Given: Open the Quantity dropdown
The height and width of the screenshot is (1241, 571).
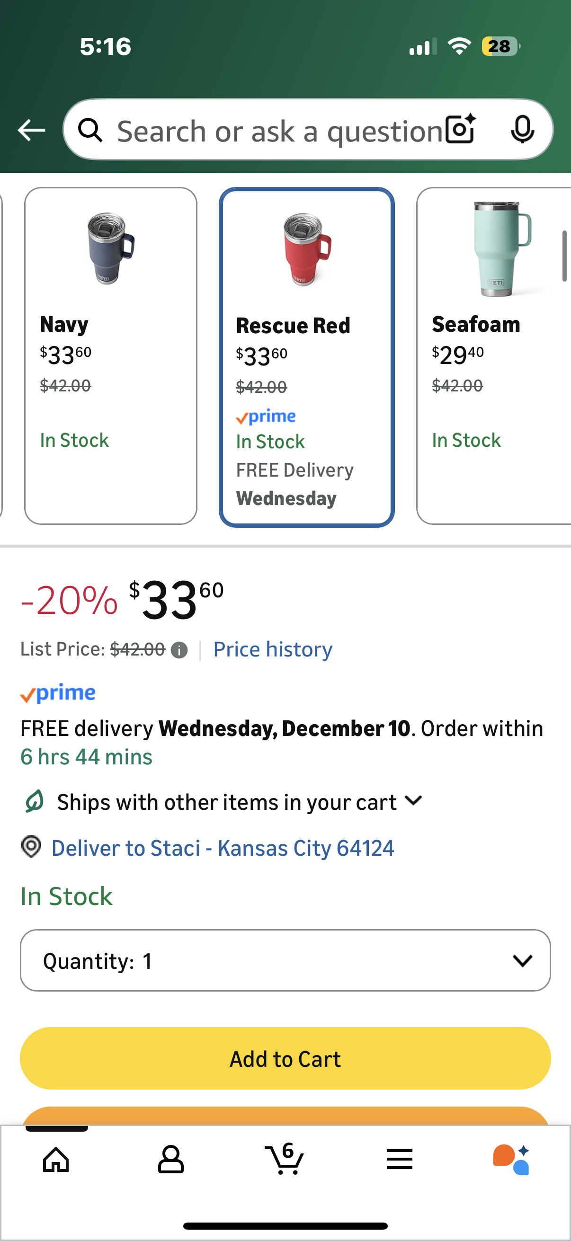Looking at the screenshot, I should [285, 961].
